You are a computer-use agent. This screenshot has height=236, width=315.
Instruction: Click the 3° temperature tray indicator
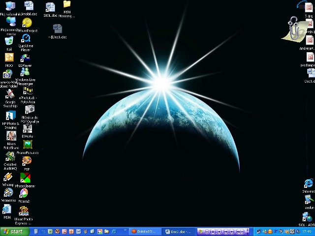(x=276, y=231)
